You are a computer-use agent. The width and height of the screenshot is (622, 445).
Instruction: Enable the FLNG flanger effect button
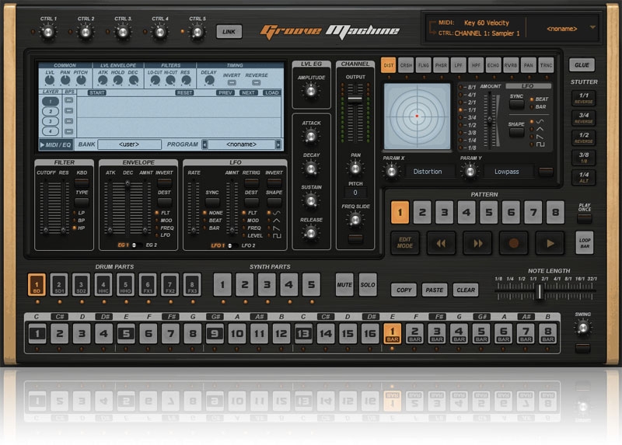423,65
